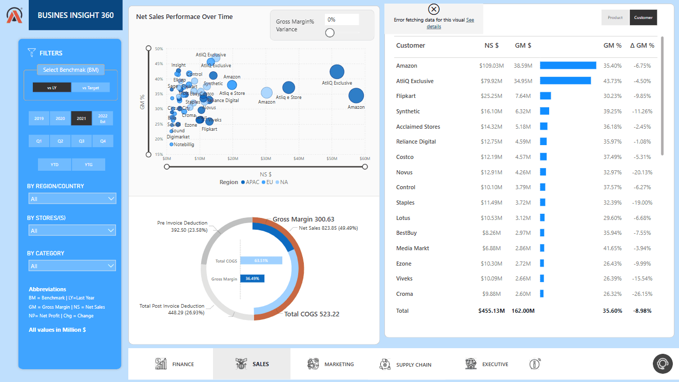Click the X error icon on the visual

pyautogui.click(x=434, y=9)
